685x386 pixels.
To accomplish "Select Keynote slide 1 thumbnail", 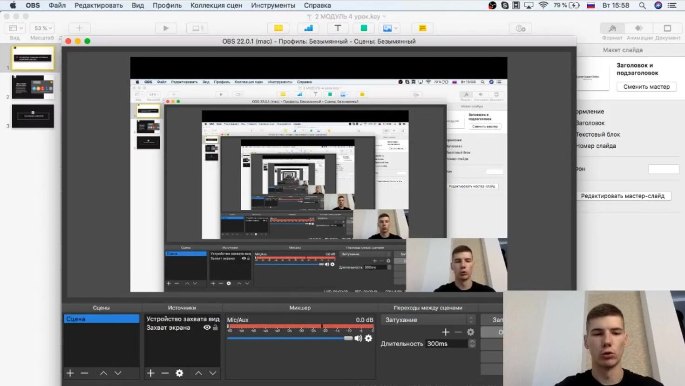I will (33, 58).
